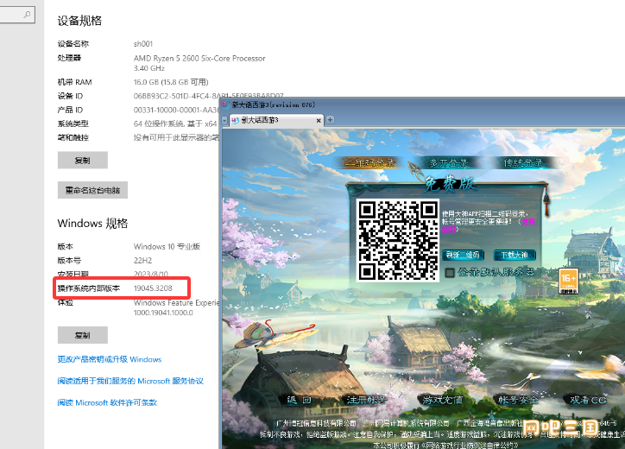The height and width of the screenshot is (449, 625).
Task: Switch to 传统登录 tab
Action: click(x=523, y=162)
